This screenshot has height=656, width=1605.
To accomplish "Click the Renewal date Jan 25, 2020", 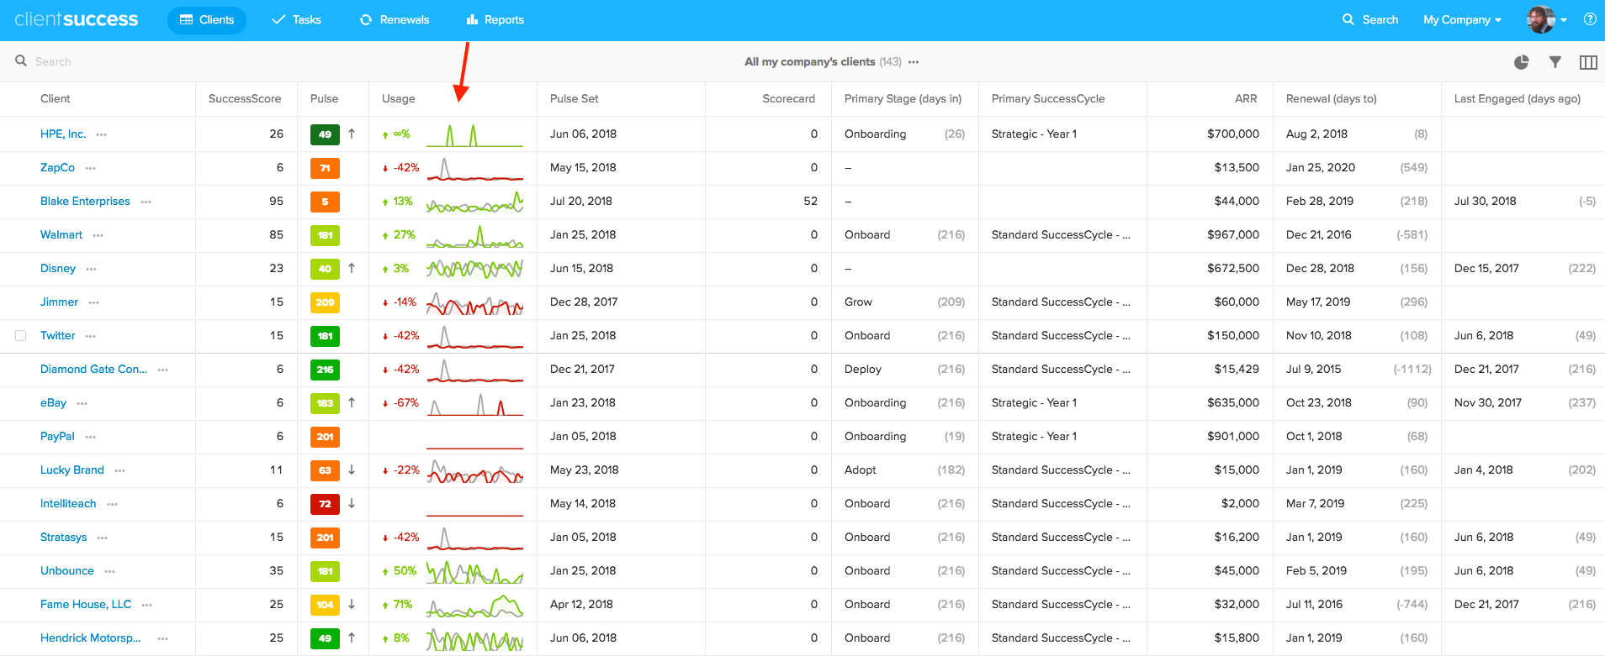I will point(1321,168).
